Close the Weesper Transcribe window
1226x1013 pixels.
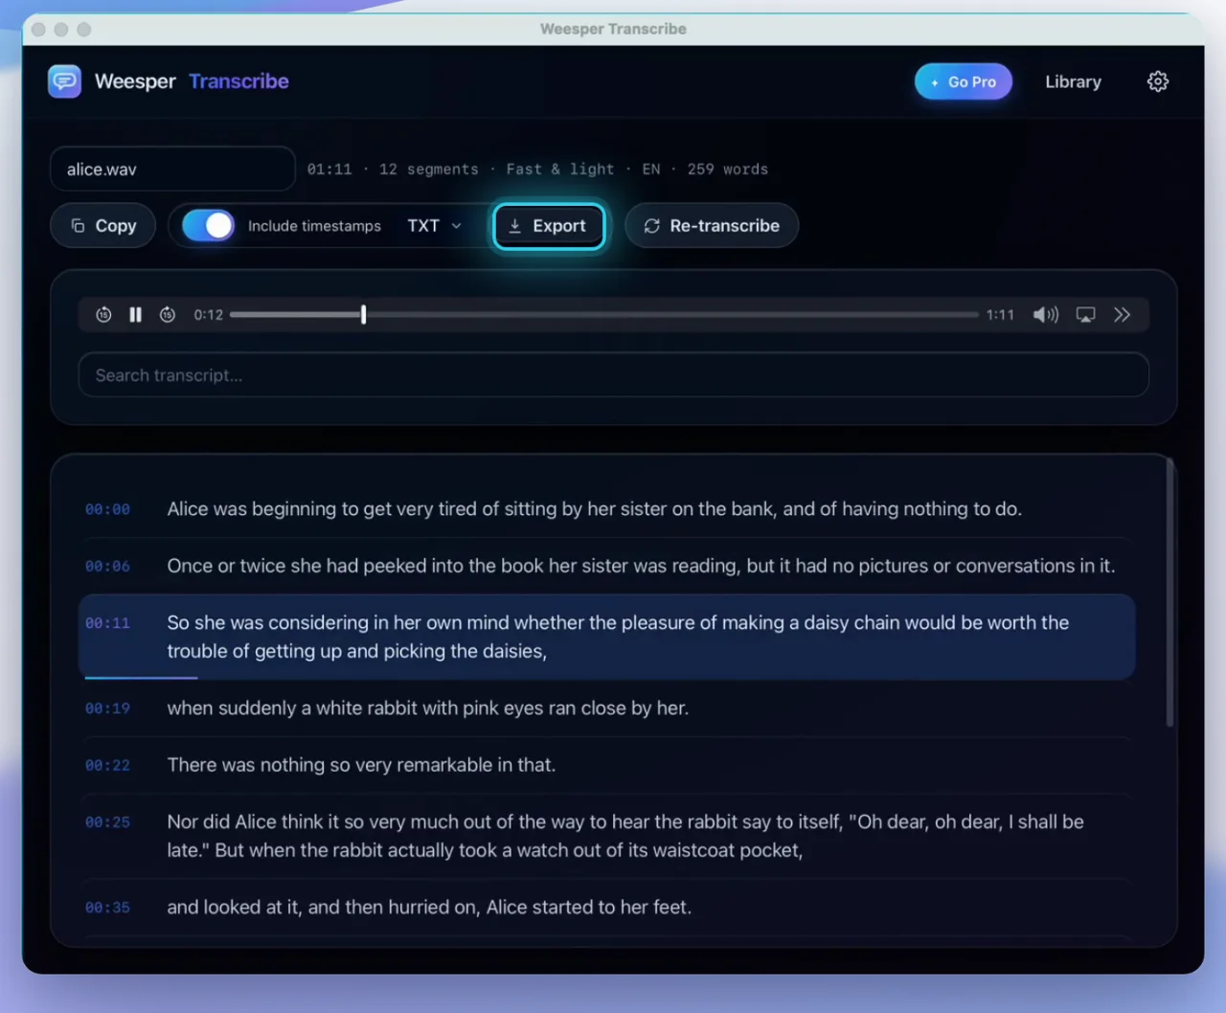point(38,30)
